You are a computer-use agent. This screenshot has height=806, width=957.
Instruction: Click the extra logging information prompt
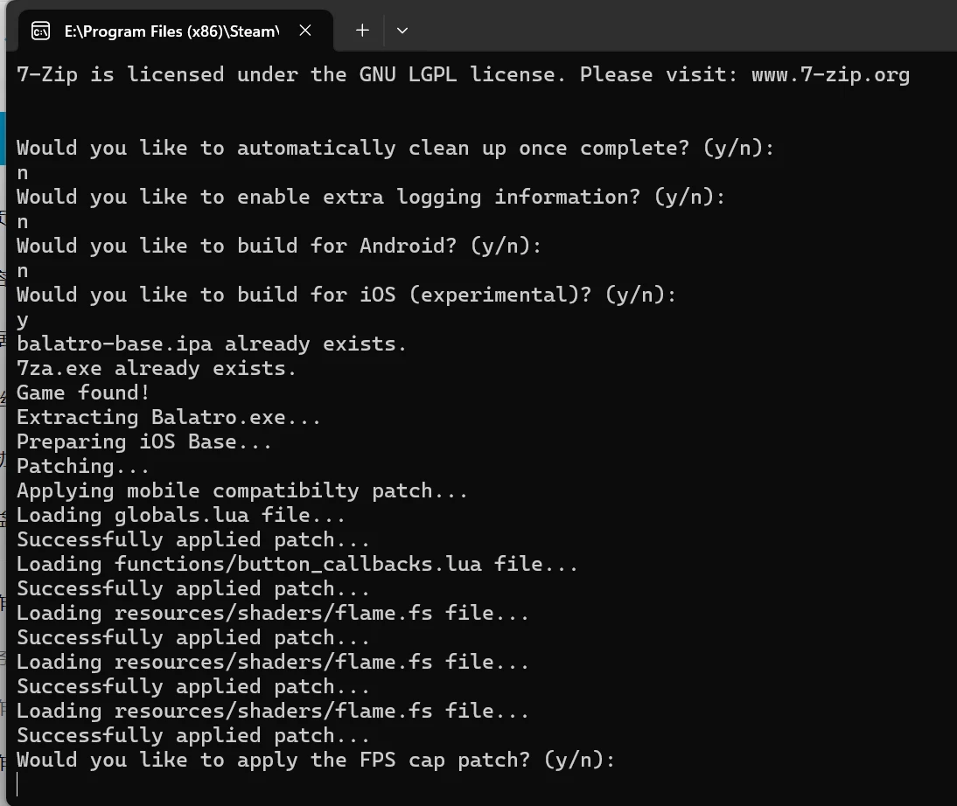pyautogui.click(x=371, y=197)
